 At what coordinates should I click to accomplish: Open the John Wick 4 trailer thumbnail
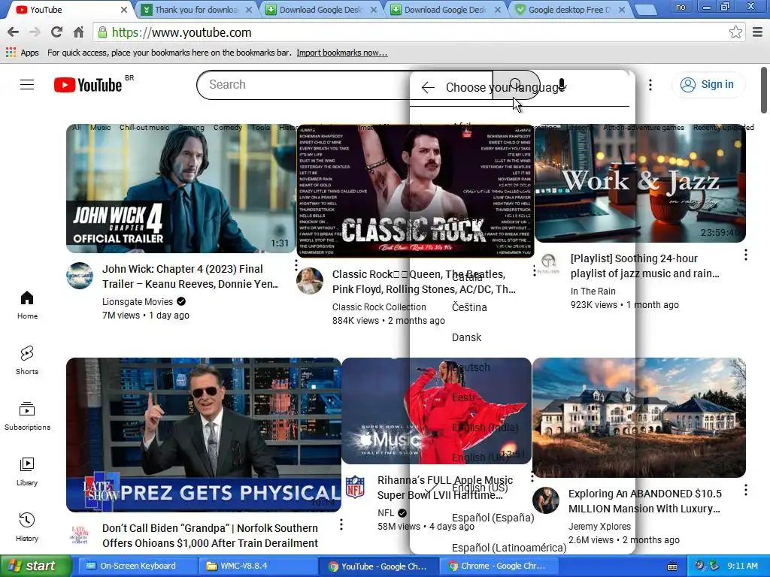pos(181,189)
